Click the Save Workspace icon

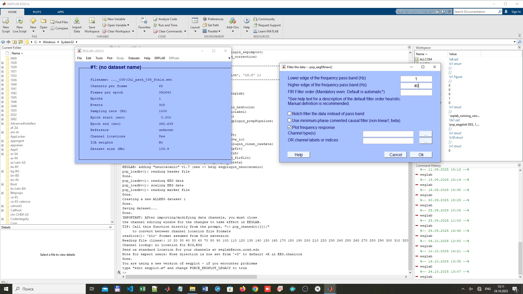click(x=92, y=21)
